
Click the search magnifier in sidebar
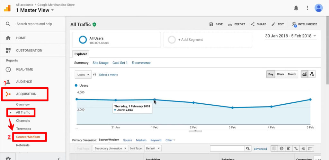[x=8, y=24]
